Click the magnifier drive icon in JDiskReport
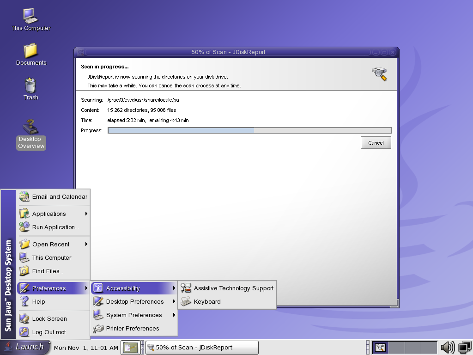 click(x=379, y=74)
